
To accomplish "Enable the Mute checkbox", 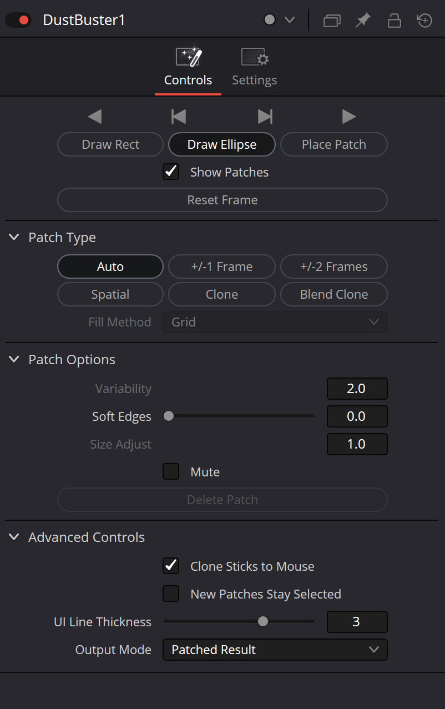I will (171, 472).
